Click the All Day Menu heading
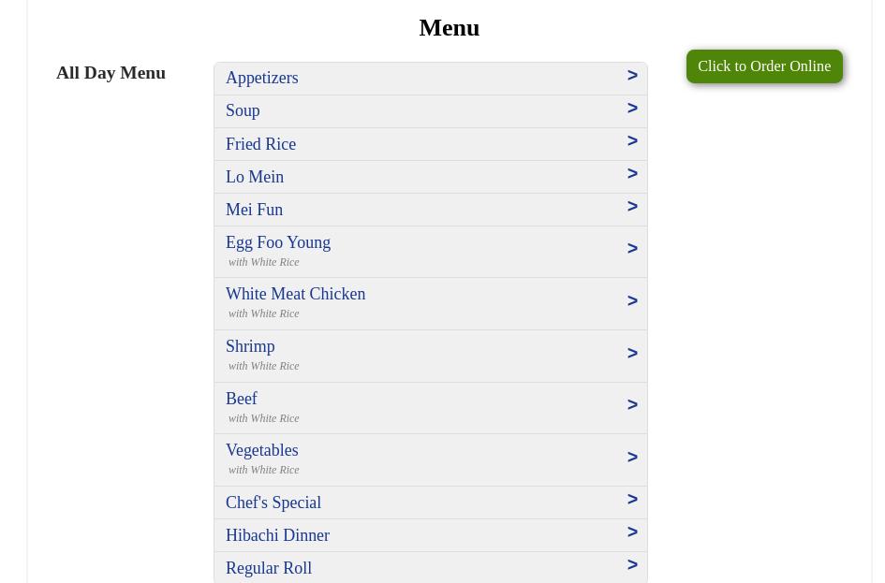The width and height of the screenshot is (885, 583). (111, 73)
